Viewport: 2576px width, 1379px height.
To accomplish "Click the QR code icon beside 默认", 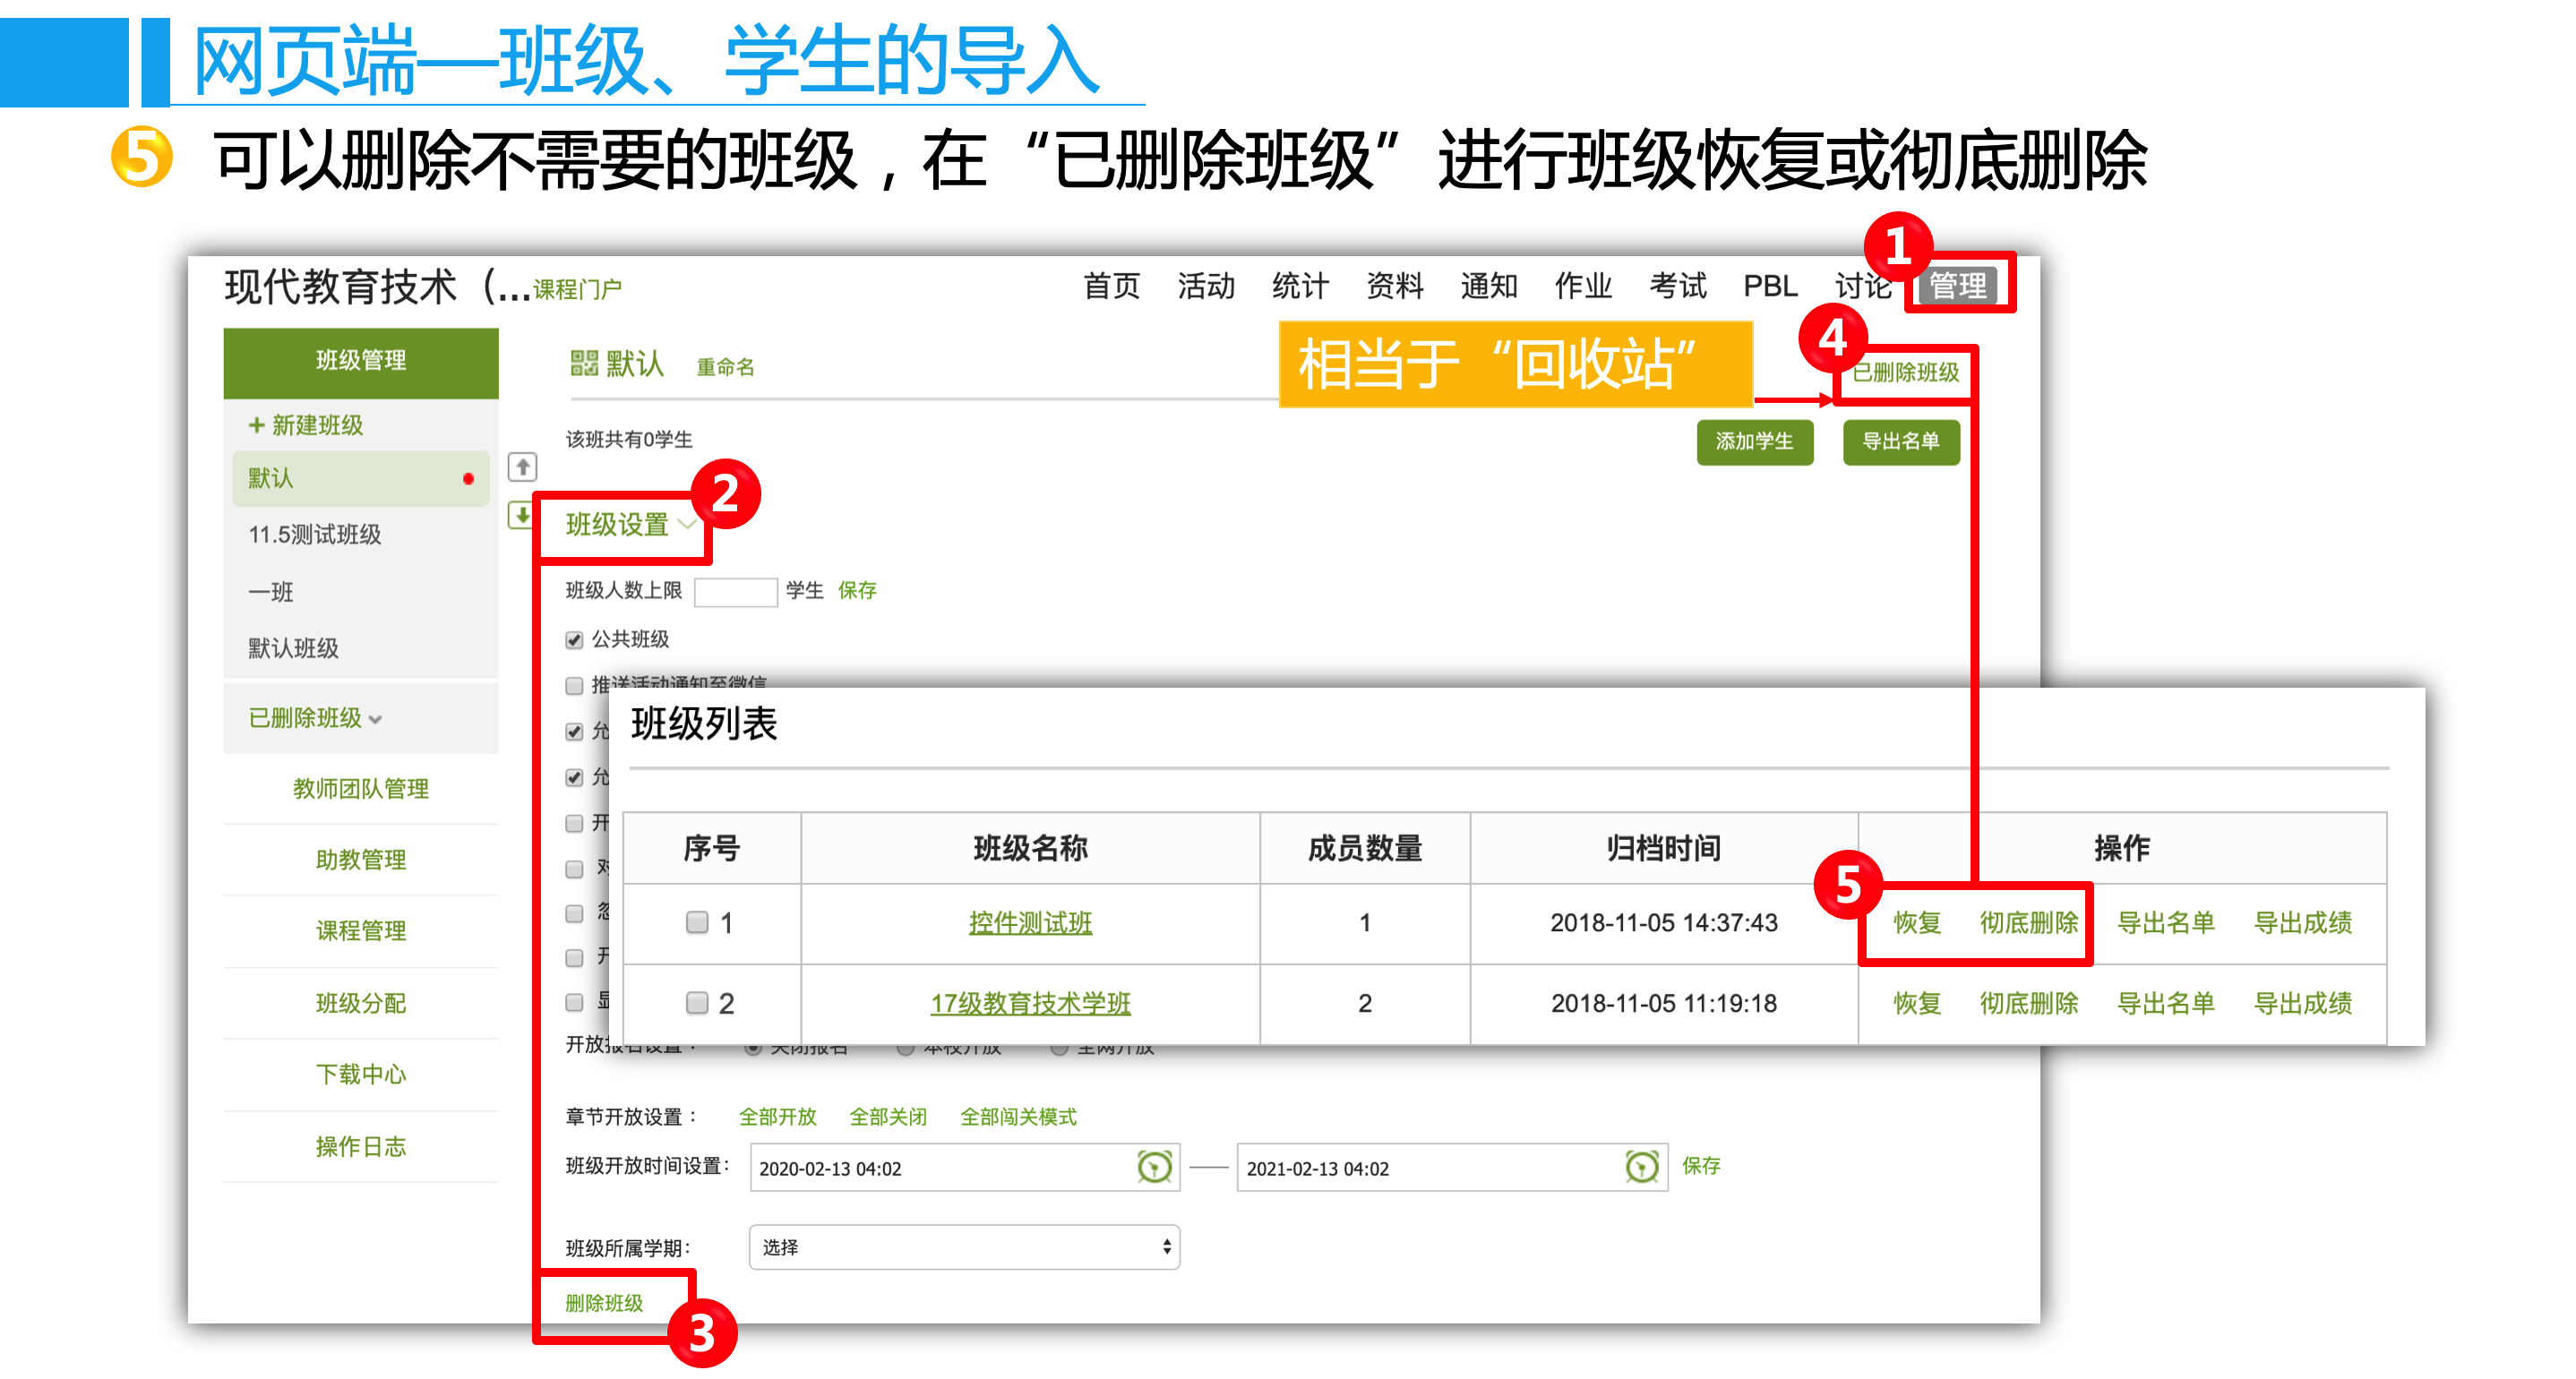I will pos(583,363).
